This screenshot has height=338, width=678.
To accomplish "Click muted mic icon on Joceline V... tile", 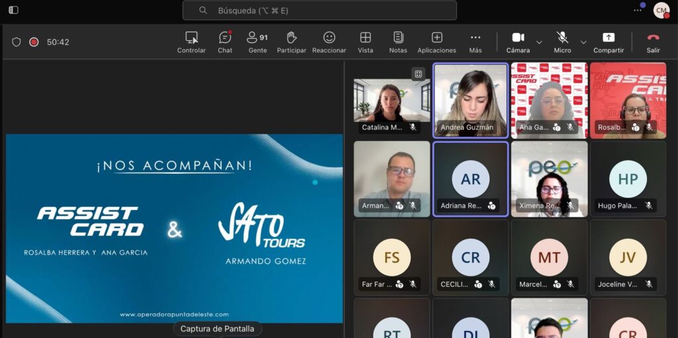I will (649, 284).
